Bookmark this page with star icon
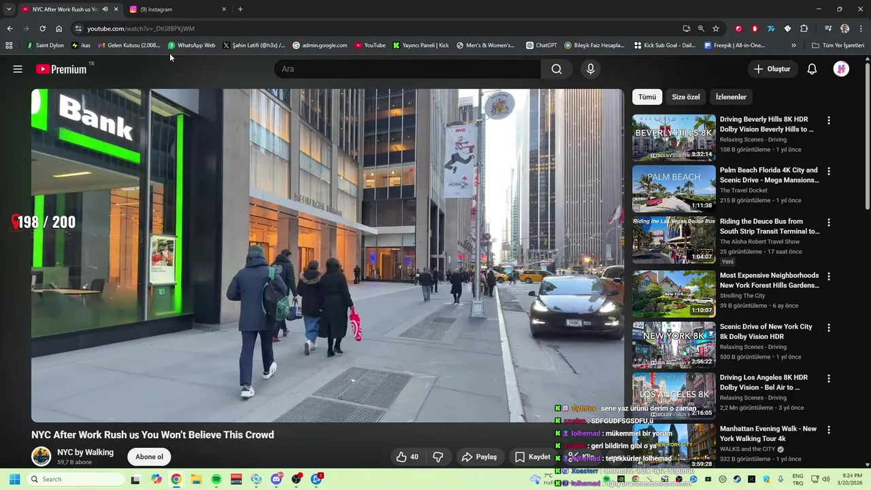871x490 pixels. pyautogui.click(x=716, y=29)
